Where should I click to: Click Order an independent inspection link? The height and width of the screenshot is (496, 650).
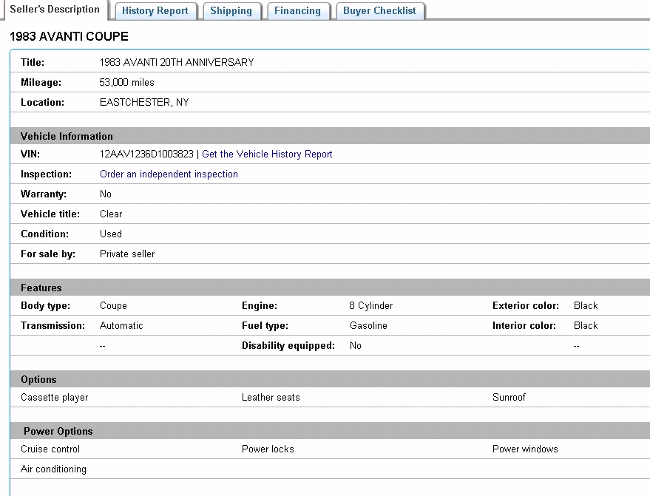point(169,174)
